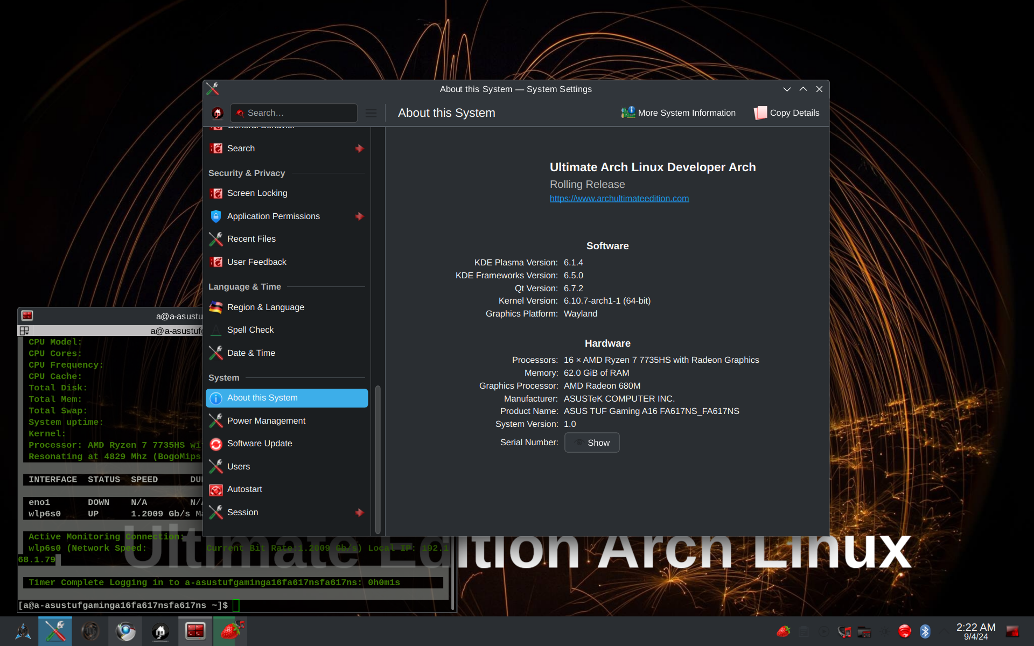Expand the Search category arrow indicator
This screenshot has width=1034, height=646.
(359, 149)
